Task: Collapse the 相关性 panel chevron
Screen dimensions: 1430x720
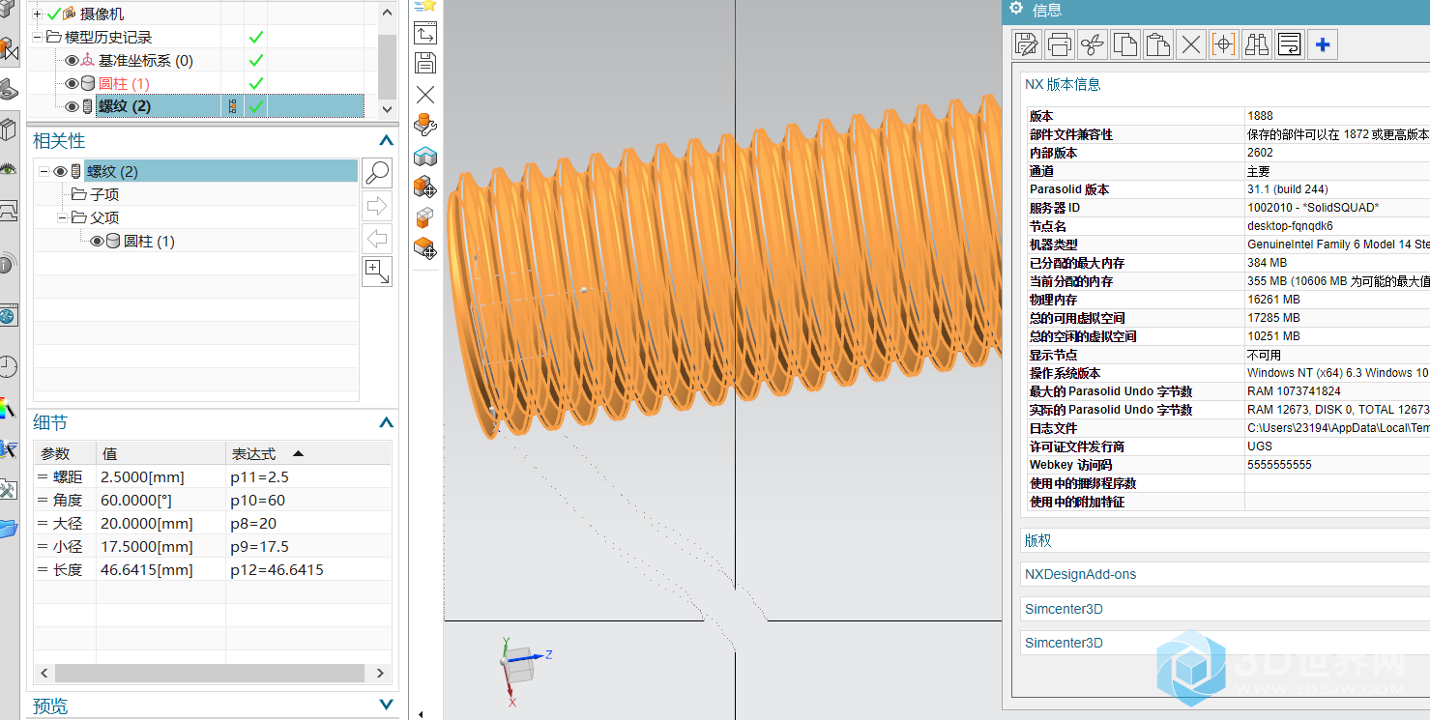Action: point(386,141)
